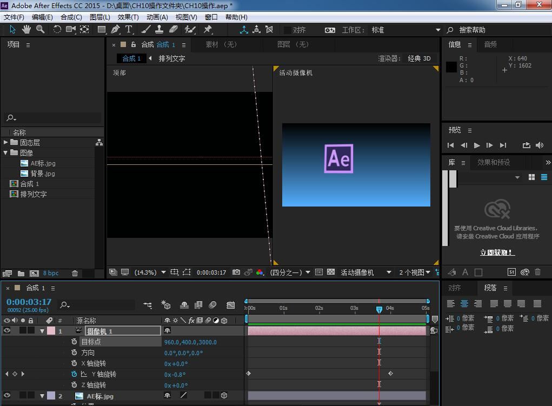The image size is (552, 406).
Task: Select the Rectangle shape tool
Action: (102, 30)
